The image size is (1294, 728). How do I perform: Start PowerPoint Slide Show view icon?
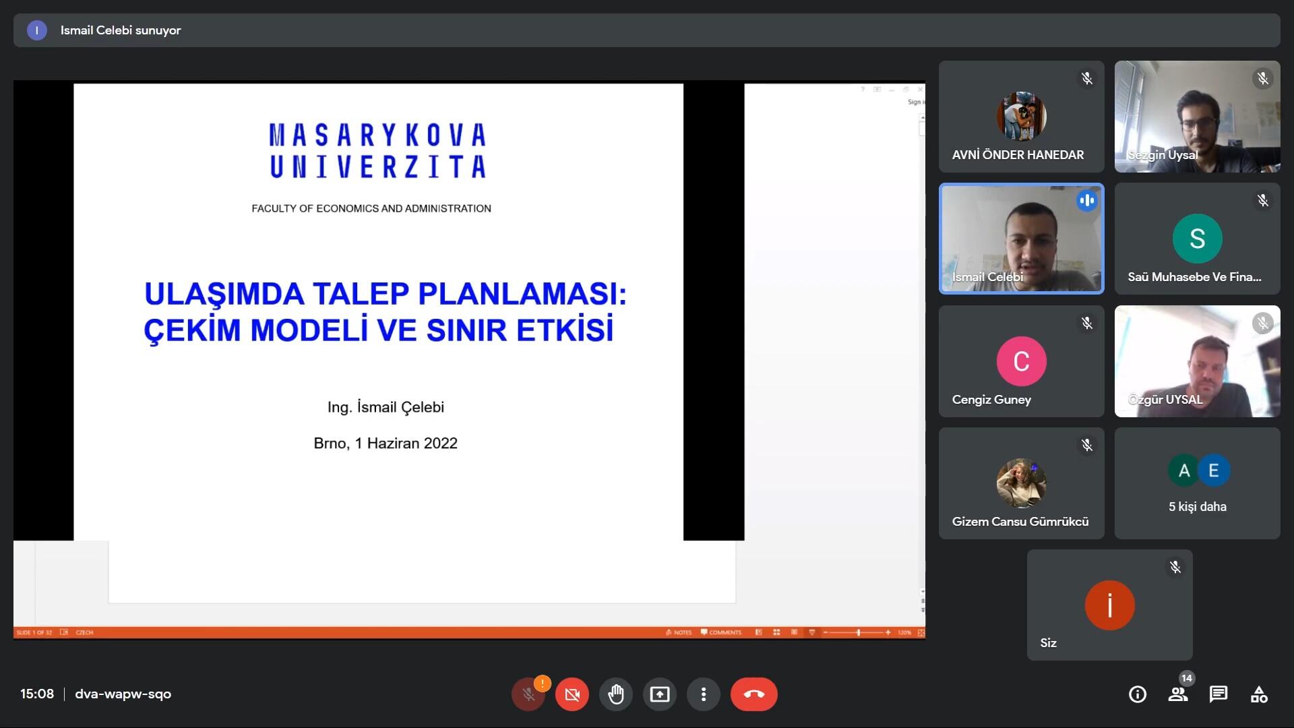tap(812, 632)
